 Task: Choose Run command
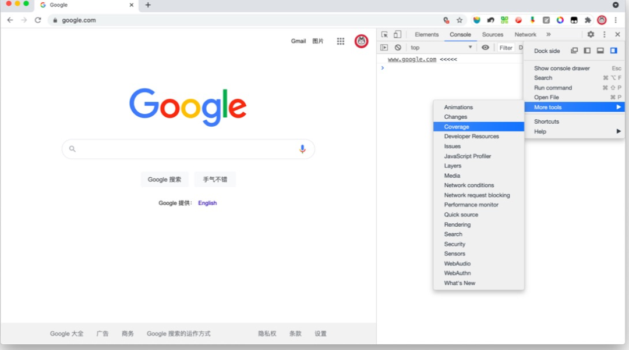pyautogui.click(x=574, y=88)
